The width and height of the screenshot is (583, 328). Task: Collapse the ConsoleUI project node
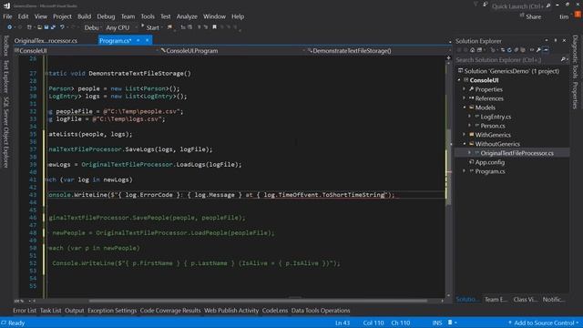pyautogui.click(x=459, y=80)
